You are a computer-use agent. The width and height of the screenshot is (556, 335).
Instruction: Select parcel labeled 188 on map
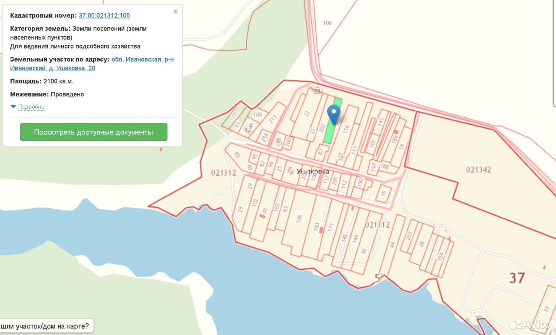[x=385, y=166]
